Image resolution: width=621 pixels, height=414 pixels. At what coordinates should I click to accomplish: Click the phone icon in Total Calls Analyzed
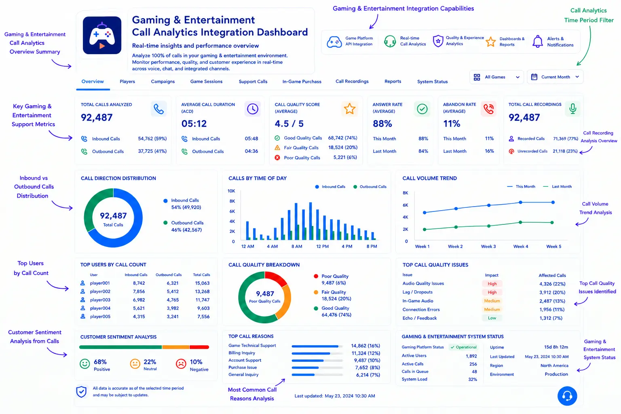click(159, 109)
